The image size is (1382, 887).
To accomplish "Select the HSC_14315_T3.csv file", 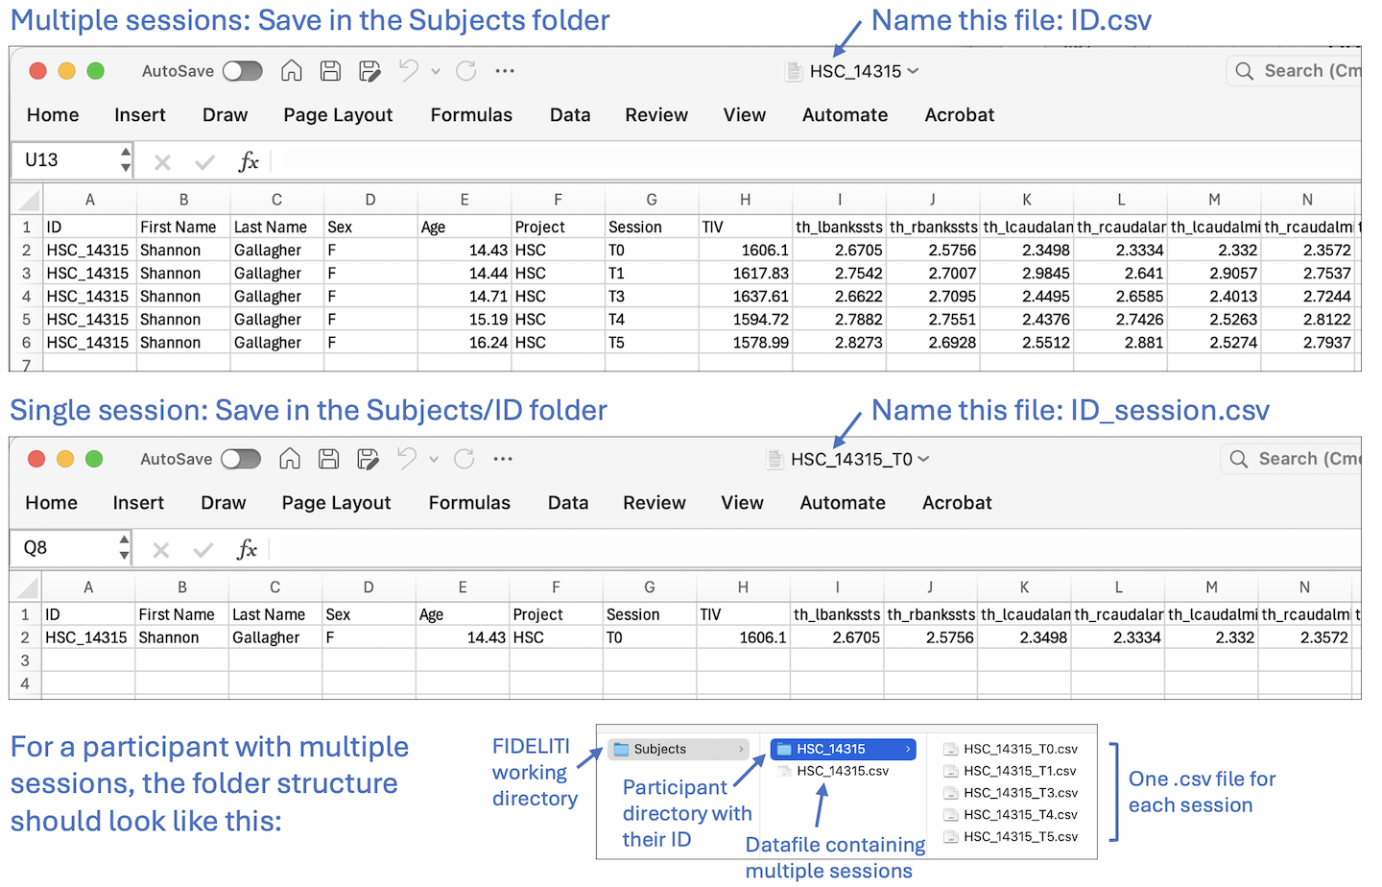I will 1020,793.
